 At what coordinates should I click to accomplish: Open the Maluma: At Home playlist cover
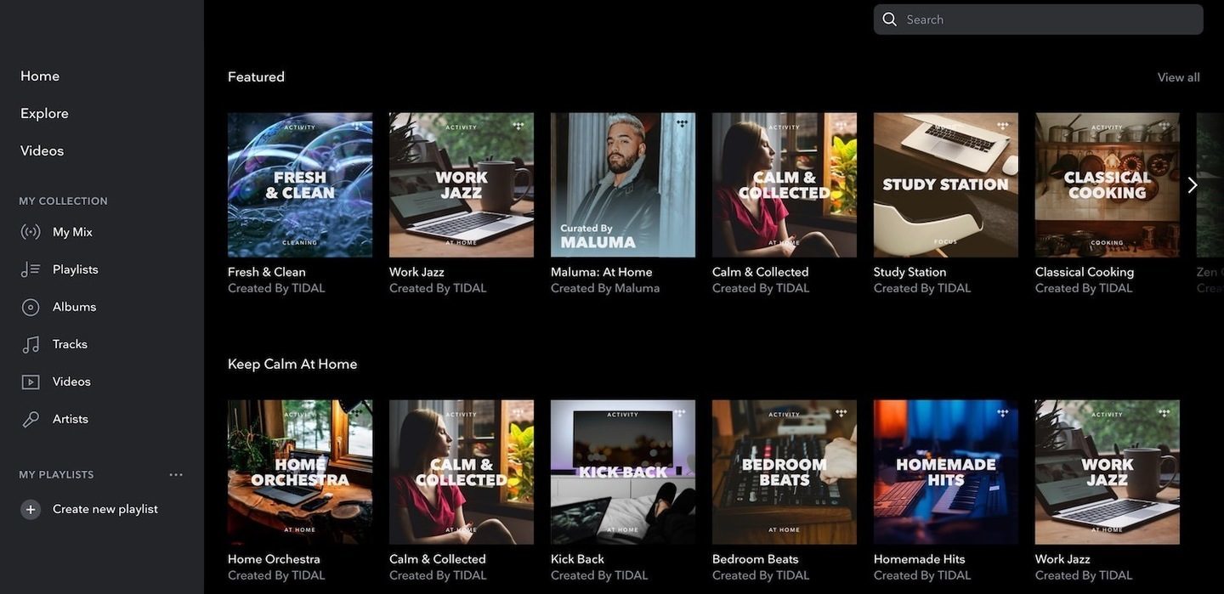pos(623,185)
